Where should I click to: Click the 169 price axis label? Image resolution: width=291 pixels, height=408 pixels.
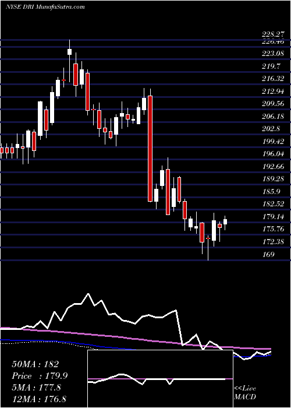[268, 254]
